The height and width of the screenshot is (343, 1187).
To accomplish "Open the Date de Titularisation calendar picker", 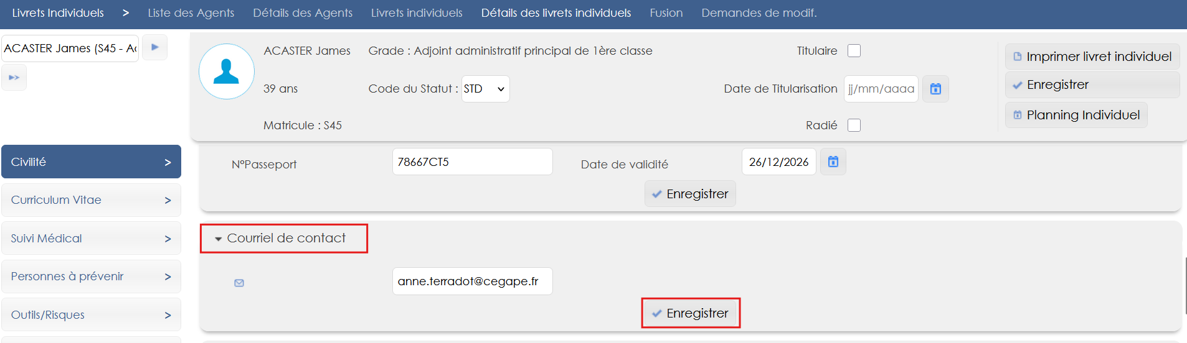I will [935, 89].
